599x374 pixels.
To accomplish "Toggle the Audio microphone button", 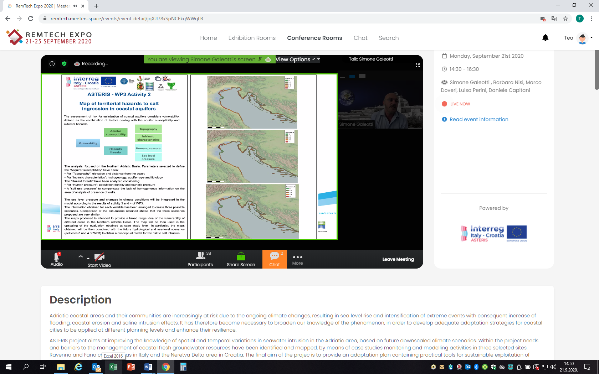I will pyautogui.click(x=57, y=259).
